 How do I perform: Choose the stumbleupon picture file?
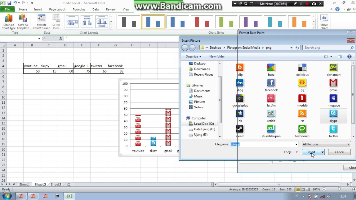point(271,131)
